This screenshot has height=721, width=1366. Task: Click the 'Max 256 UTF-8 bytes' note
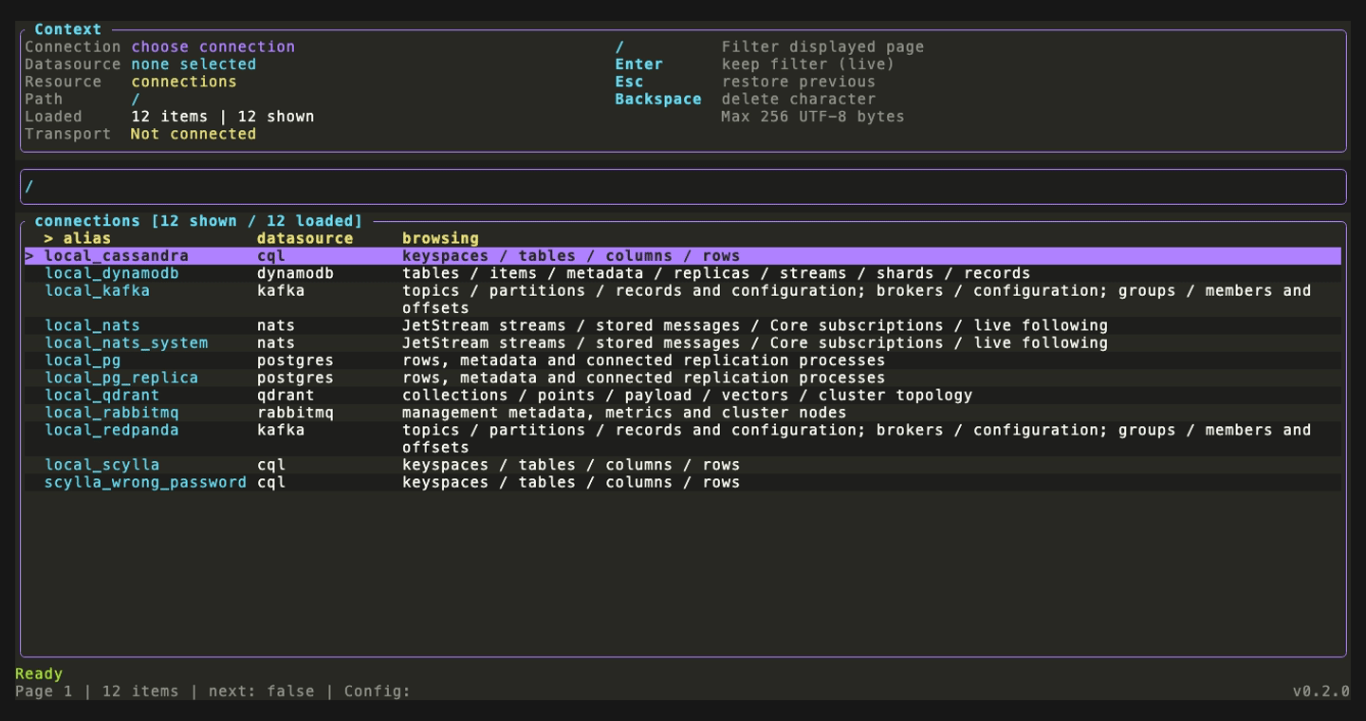[x=813, y=117]
